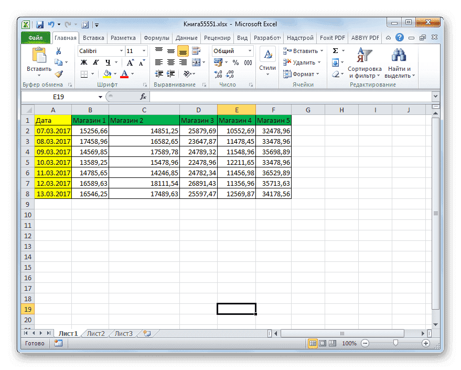The width and height of the screenshot is (461, 370).
Task: Toggle Wrap Text in alignment group
Action: pyautogui.click(x=197, y=51)
